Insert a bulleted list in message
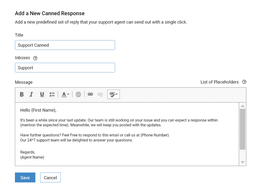 point(52,94)
